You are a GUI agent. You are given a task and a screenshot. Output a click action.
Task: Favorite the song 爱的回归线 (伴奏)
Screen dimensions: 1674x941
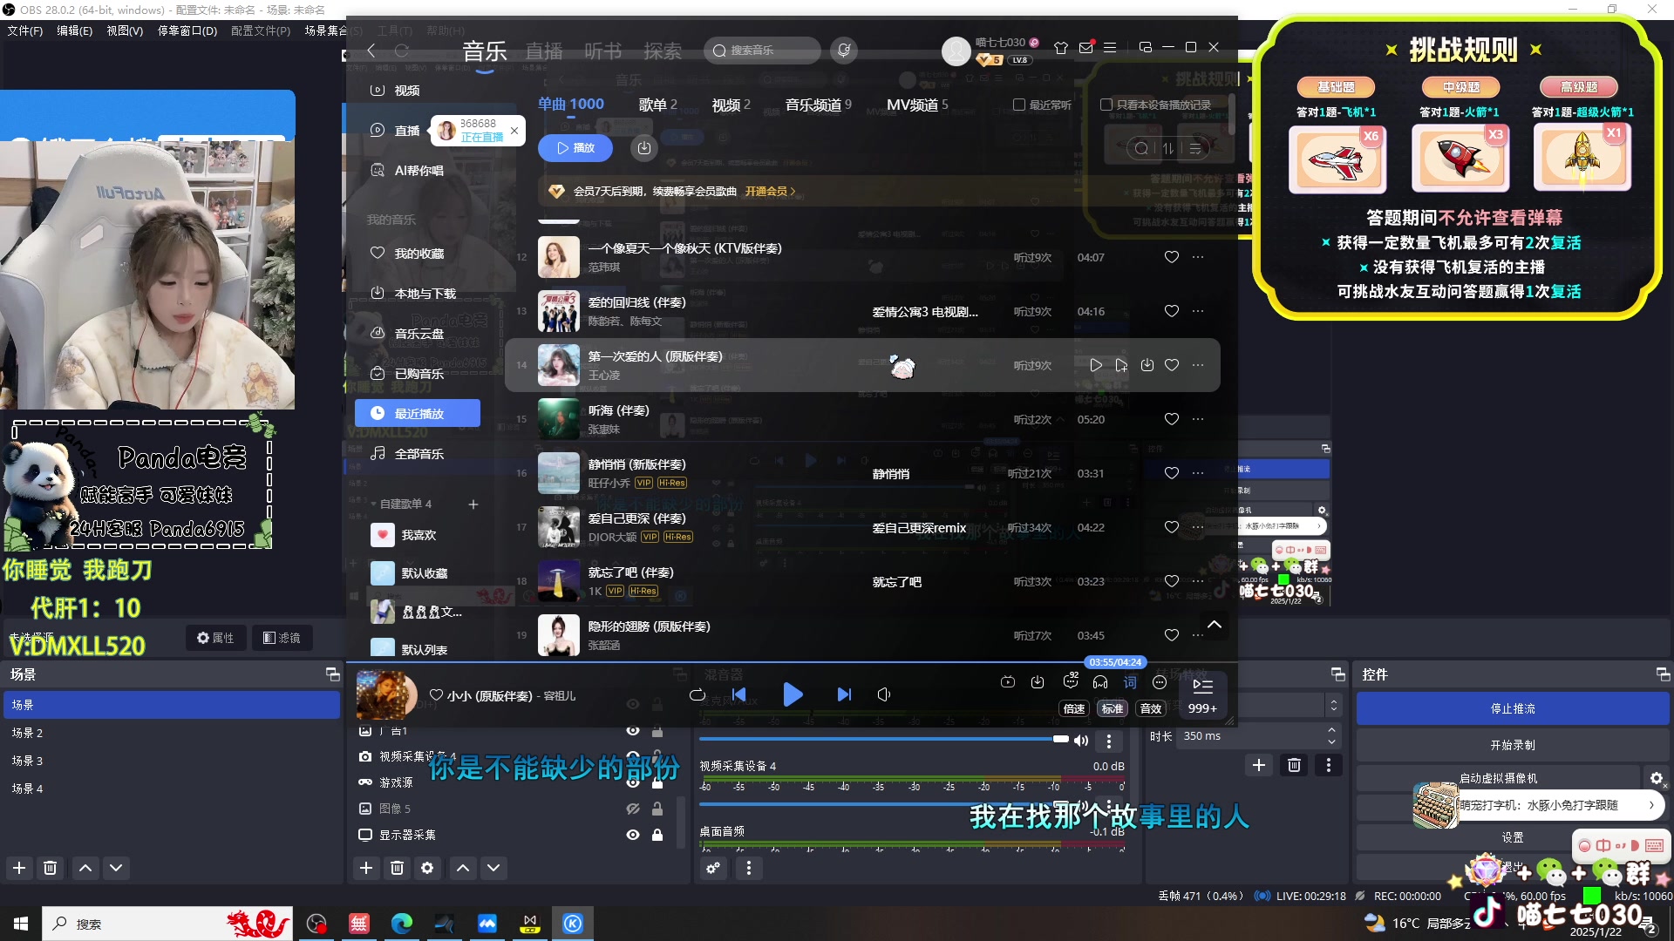[1172, 311]
